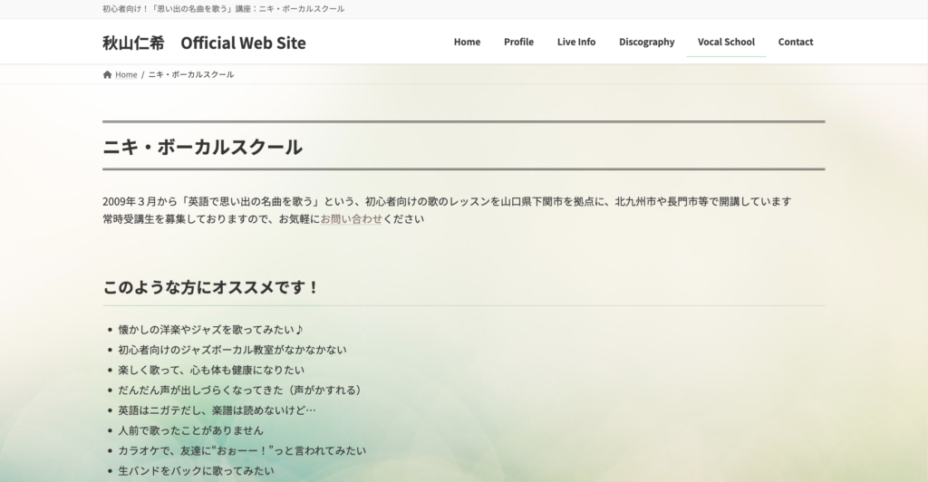Click the paragraph line beginning 2009年３月から

[x=447, y=201]
